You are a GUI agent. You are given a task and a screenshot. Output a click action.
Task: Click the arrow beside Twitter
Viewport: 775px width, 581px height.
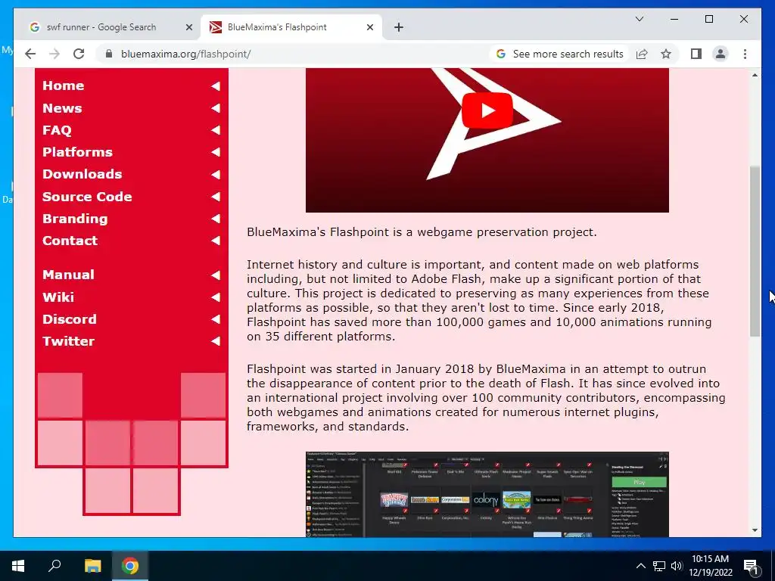216,341
